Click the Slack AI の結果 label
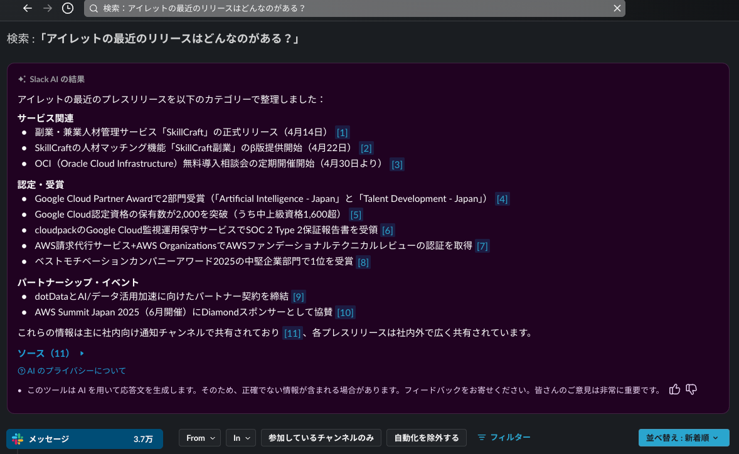The image size is (739, 454). pos(57,79)
